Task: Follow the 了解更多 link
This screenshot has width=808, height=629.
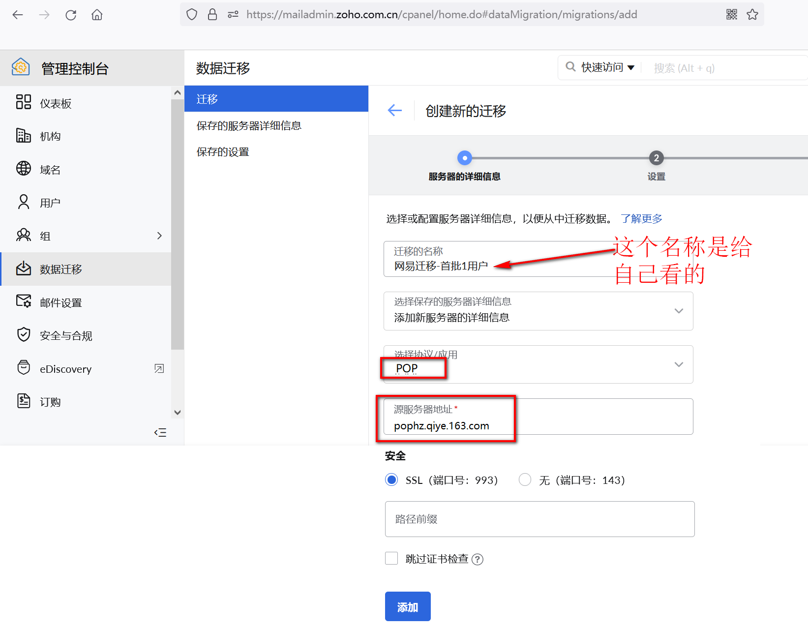Action: tap(641, 218)
